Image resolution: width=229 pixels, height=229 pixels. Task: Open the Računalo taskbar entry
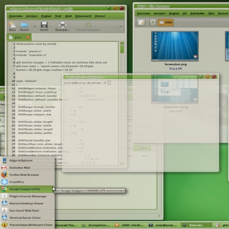point(196,225)
